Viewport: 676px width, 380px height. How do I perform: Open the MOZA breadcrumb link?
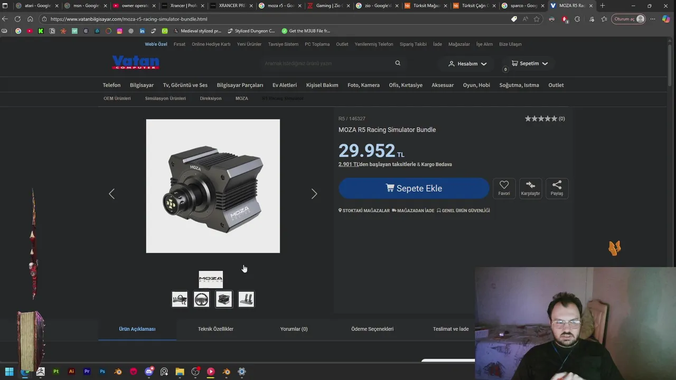tap(242, 98)
